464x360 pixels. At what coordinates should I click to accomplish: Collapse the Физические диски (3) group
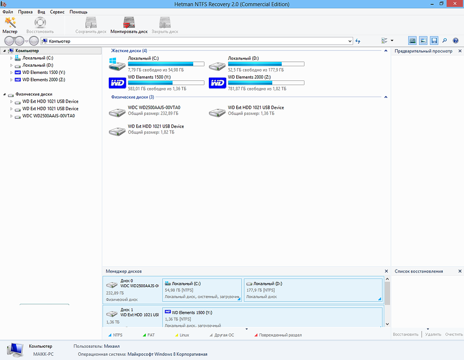pyautogui.click(x=385, y=97)
